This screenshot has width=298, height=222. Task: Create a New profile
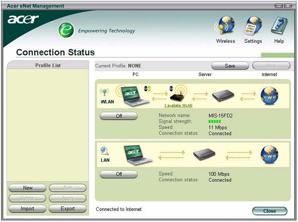click(x=27, y=188)
